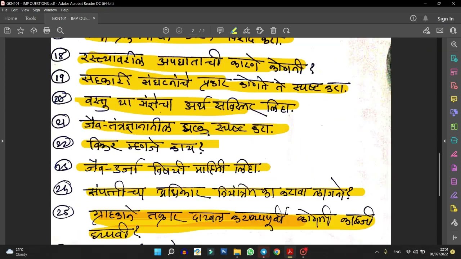Open the Help menu
Viewport: 461px width, 259px height.
tap(64, 10)
